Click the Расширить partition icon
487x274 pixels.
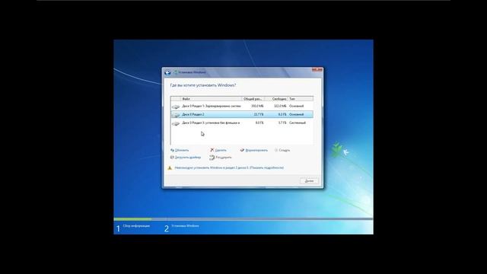[x=212, y=158]
